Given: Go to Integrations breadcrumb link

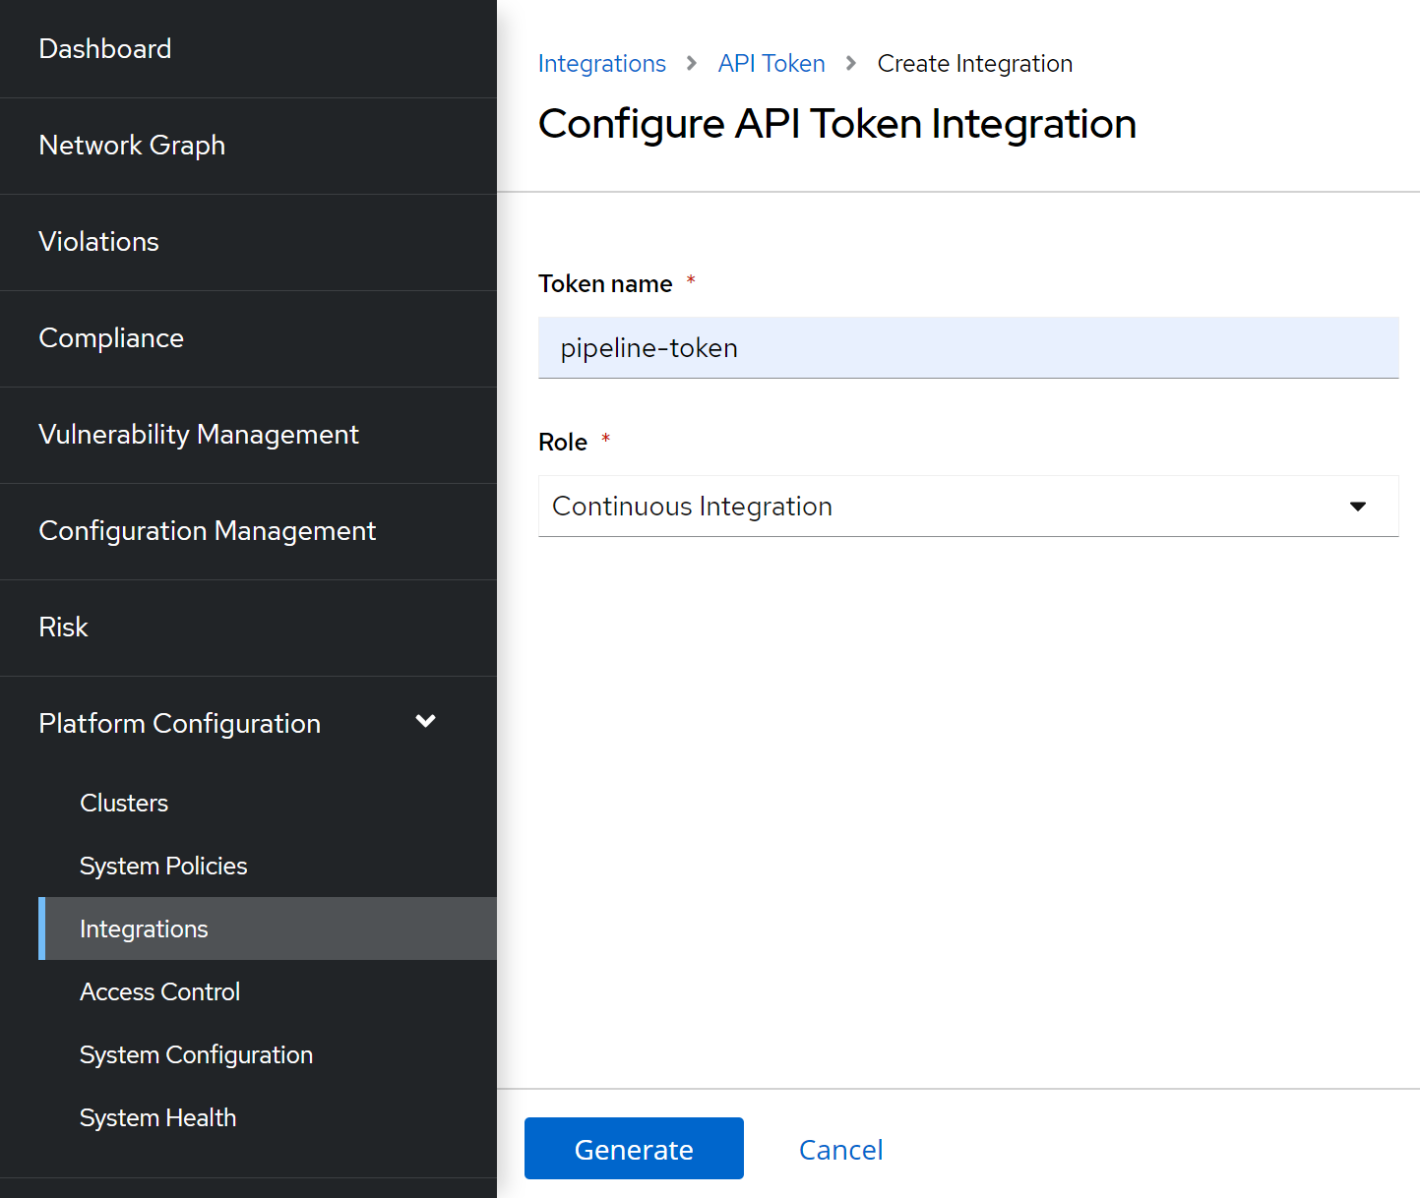Looking at the screenshot, I should pyautogui.click(x=602, y=64).
